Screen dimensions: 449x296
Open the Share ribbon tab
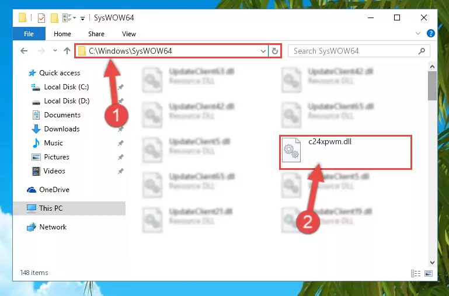[x=96, y=34]
